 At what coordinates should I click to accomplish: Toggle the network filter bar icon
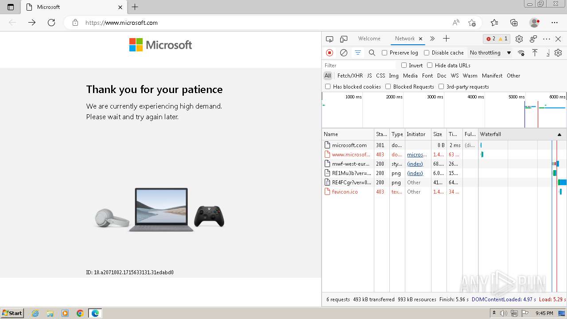point(358,53)
